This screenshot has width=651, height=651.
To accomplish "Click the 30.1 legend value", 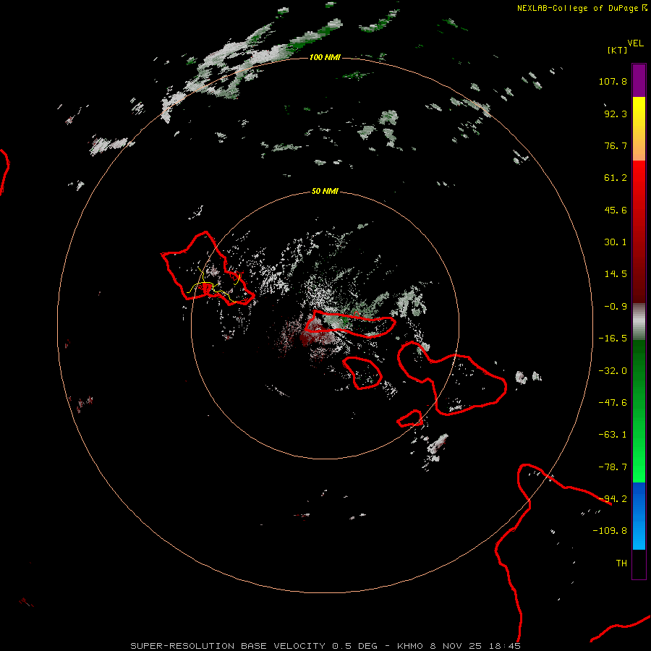I will (616, 242).
